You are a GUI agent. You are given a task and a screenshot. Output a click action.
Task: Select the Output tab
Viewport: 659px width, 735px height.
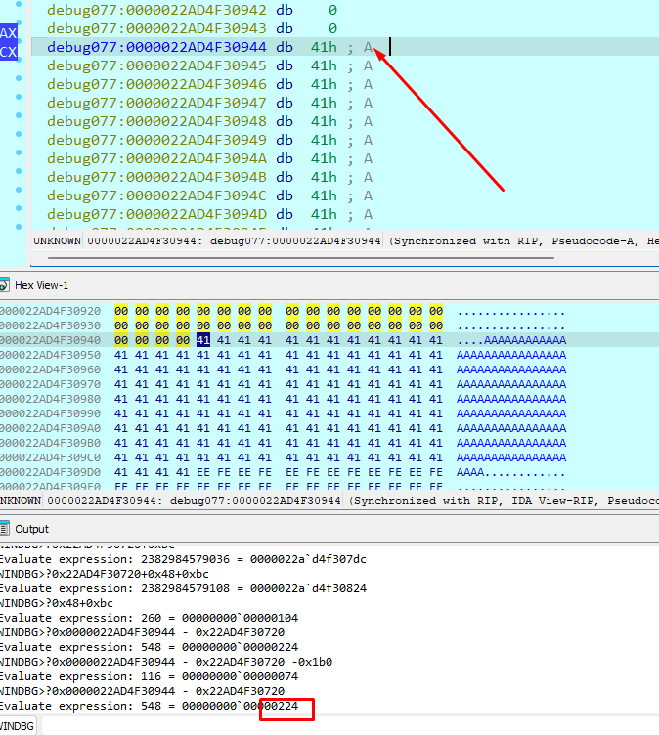coord(31,529)
